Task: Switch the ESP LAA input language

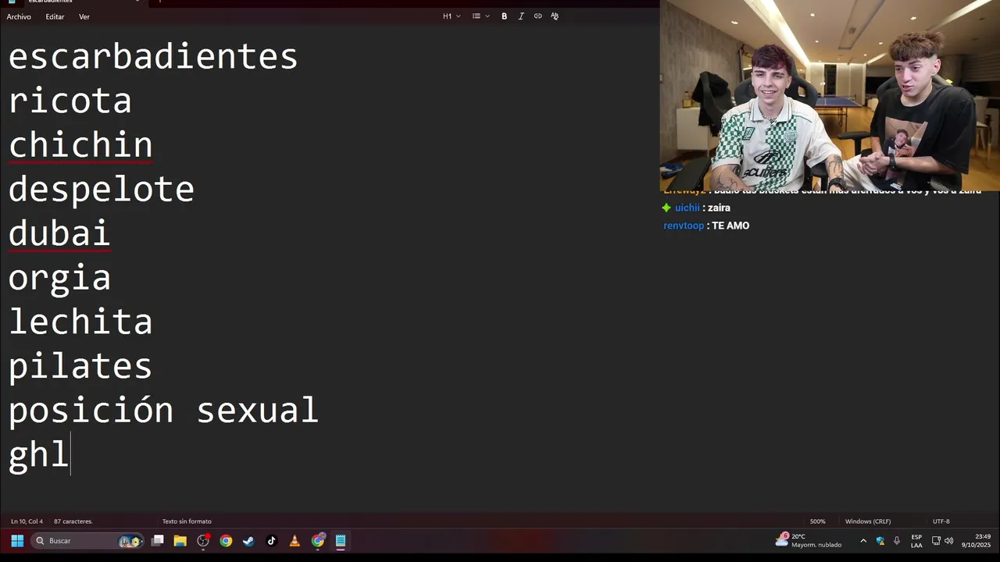Action: 916,541
